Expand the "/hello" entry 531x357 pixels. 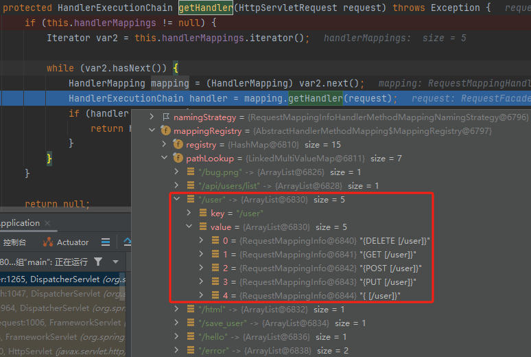(176, 336)
